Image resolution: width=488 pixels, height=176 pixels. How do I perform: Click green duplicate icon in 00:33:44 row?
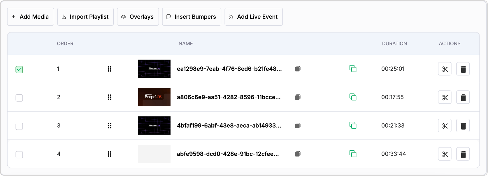pyautogui.click(x=353, y=154)
